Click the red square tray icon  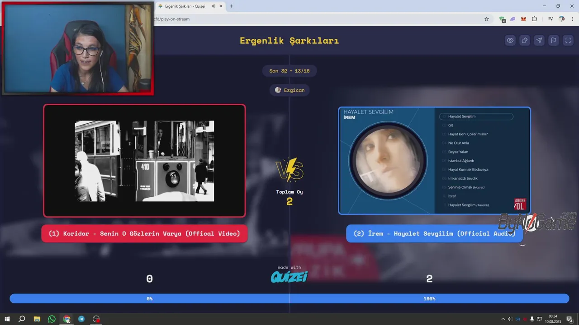tap(525, 319)
